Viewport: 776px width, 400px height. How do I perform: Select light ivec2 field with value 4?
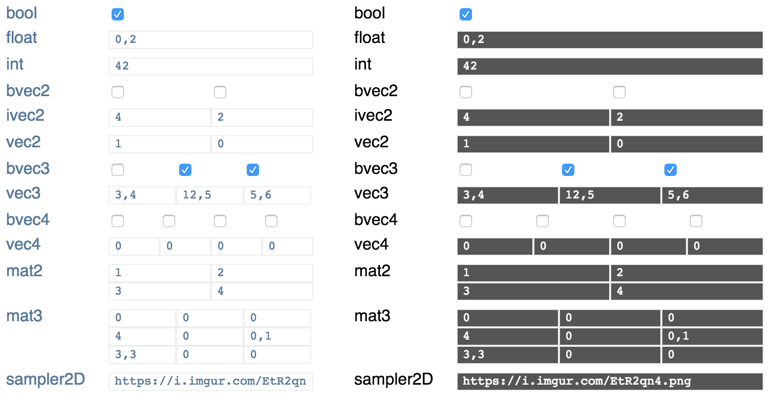159,118
